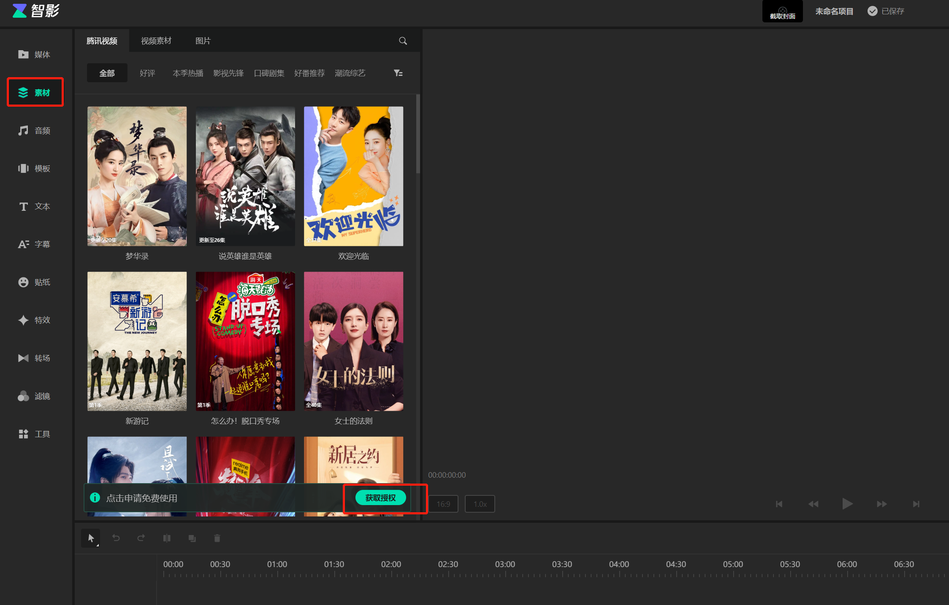Select the 全部 category filter
The width and height of the screenshot is (949, 605).
point(107,73)
